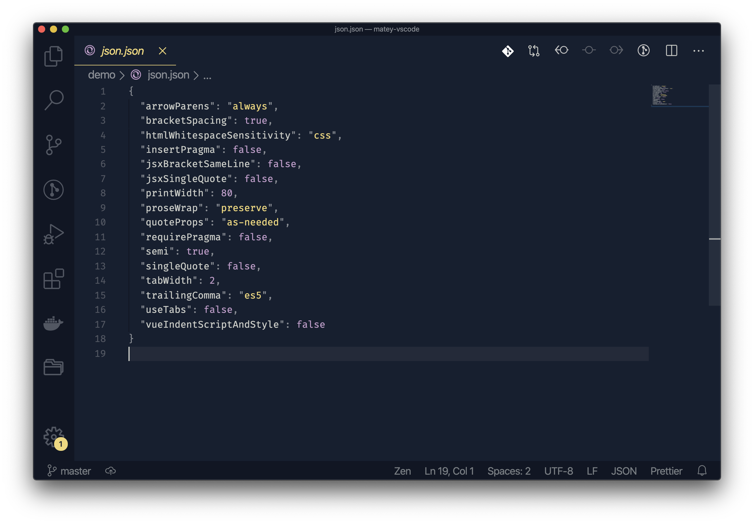This screenshot has height=524, width=754.
Task: Open the Explorer view in activity bar
Action: [x=53, y=56]
